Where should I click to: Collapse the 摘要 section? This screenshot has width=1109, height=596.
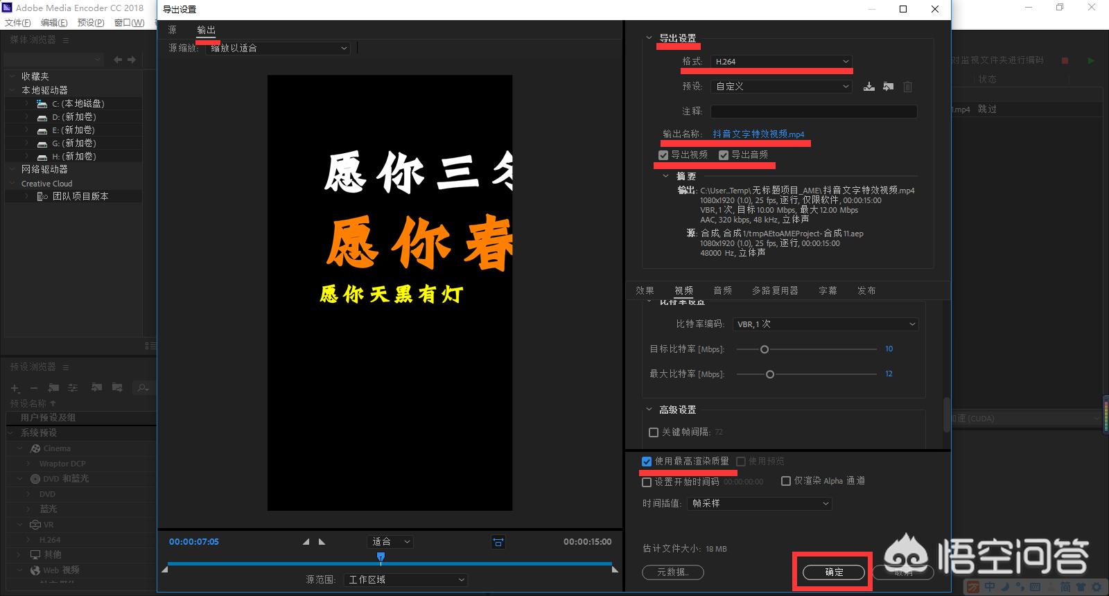[x=666, y=176]
